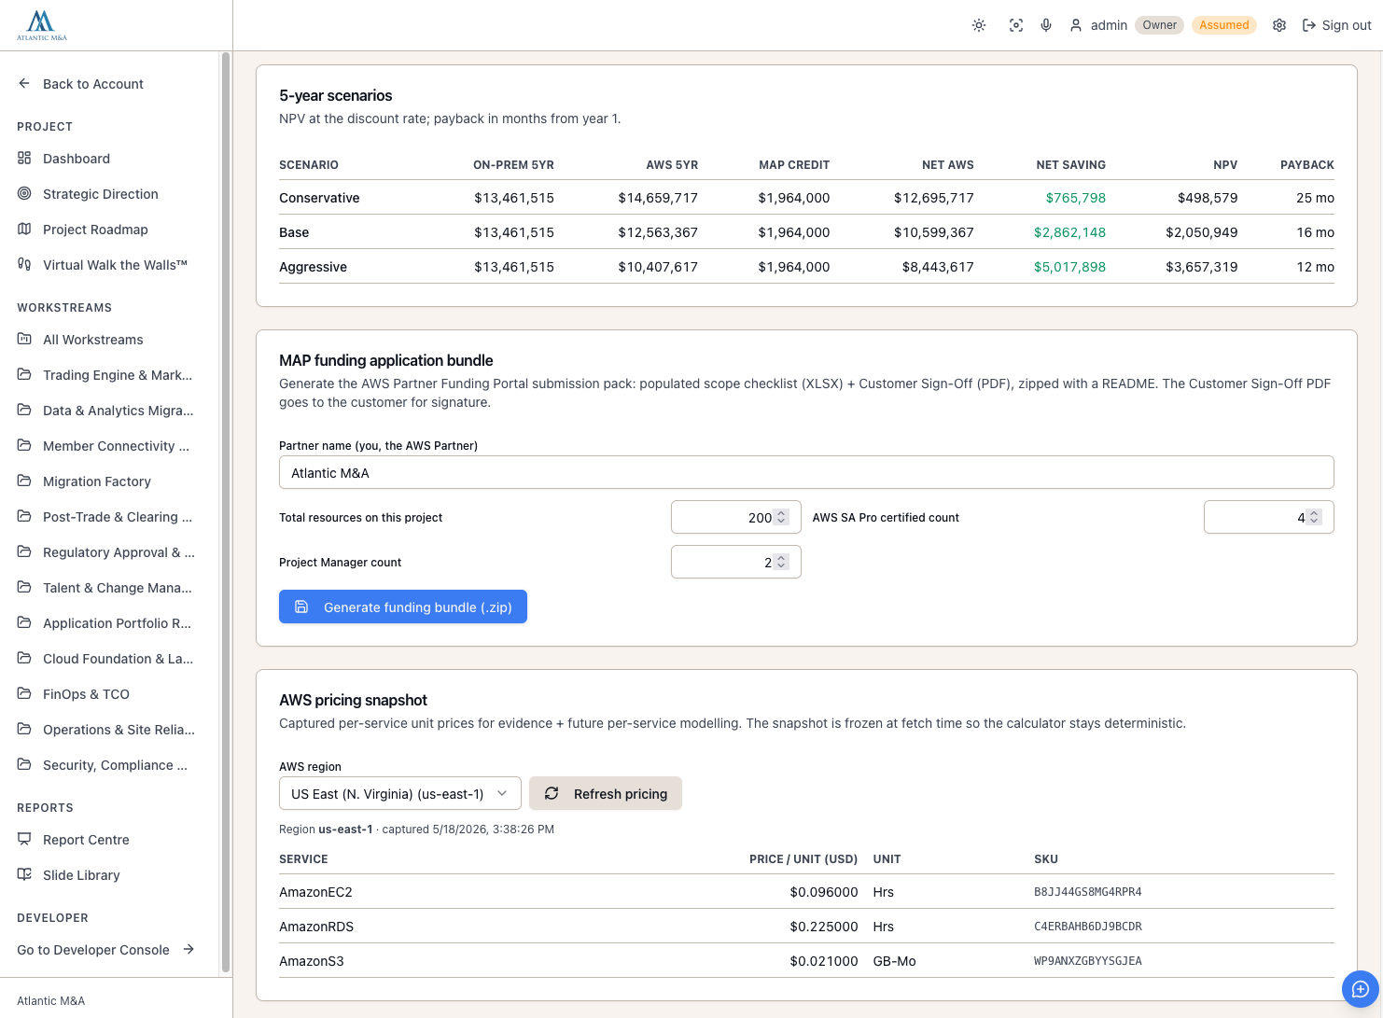The image size is (1383, 1018).
Task: Adjust Total resources stepper arrows
Action: (782, 517)
